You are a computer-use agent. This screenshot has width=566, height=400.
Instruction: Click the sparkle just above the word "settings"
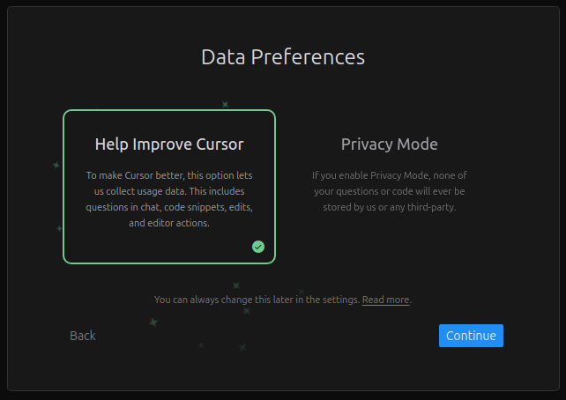pyautogui.click(x=301, y=291)
